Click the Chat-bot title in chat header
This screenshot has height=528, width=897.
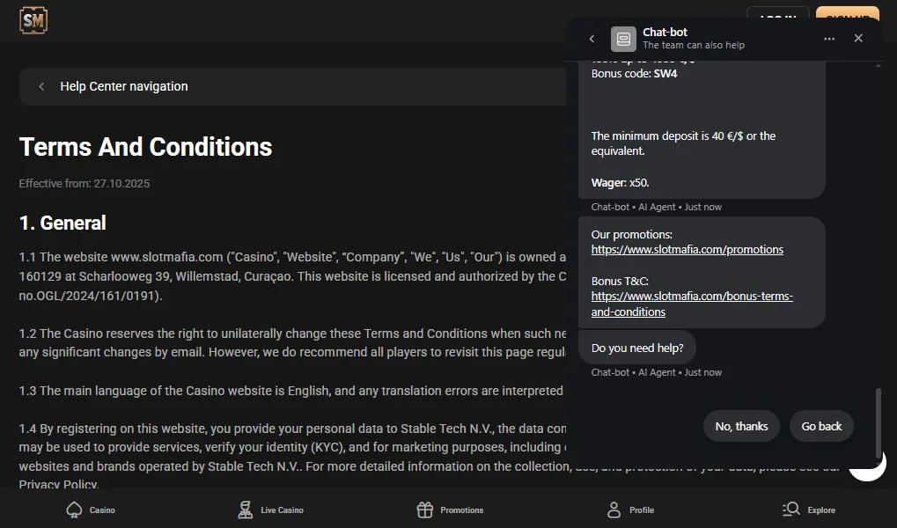click(665, 32)
